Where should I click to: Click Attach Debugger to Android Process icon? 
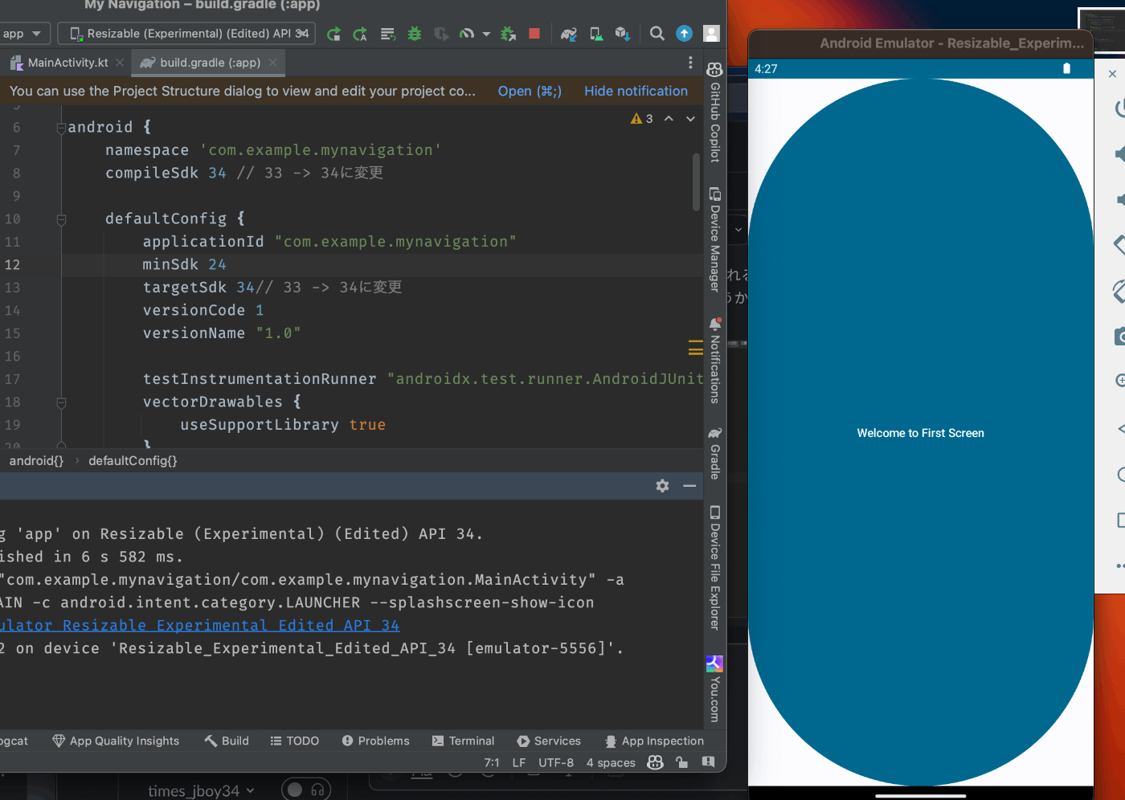point(508,34)
